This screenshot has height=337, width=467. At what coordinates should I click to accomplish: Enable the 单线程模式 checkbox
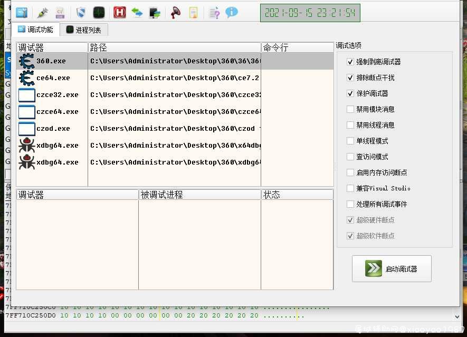[x=350, y=141]
